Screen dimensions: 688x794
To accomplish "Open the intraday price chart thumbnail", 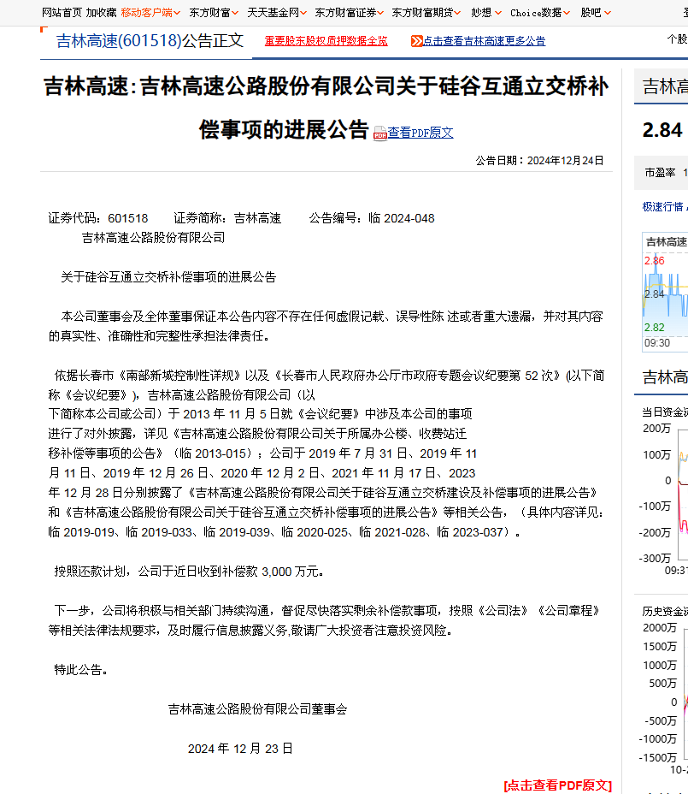I will coord(665,292).
